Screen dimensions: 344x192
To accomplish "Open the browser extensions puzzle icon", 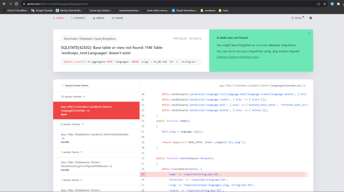I will pos(338,4).
